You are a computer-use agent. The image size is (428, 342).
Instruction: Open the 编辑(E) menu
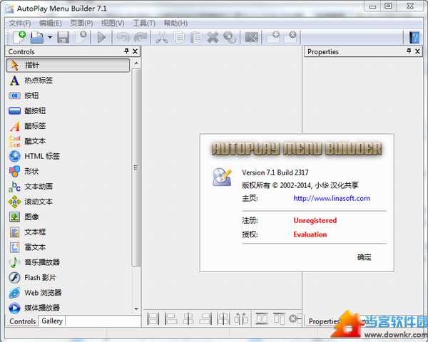[x=51, y=24]
